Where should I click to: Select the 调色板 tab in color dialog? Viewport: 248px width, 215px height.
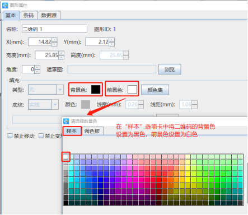(x=92, y=131)
